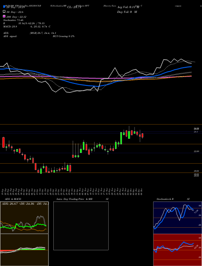Click the 'ADX signal:' label

coord(10,36)
